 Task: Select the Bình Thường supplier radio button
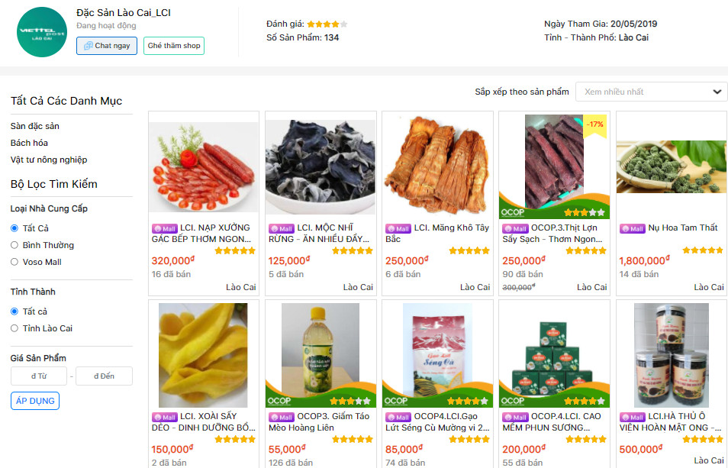pyautogui.click(x=14, y=245)
